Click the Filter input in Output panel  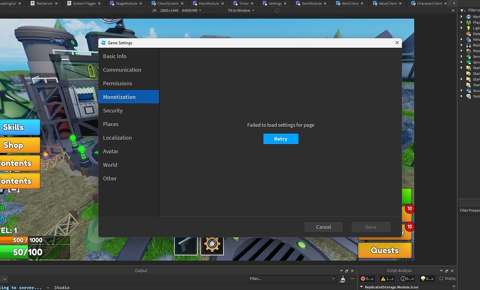[291, 279]
